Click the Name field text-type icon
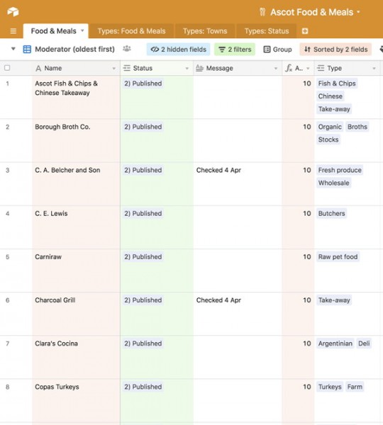The image size is (383, 425). (38, 68)
